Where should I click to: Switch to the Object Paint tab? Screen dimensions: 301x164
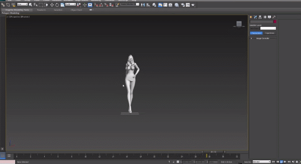(76, 10)
